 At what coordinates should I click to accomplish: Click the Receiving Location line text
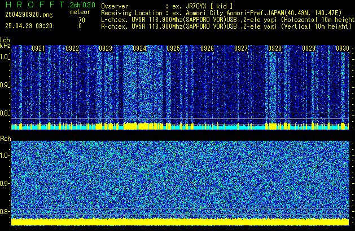pos(221,13)
